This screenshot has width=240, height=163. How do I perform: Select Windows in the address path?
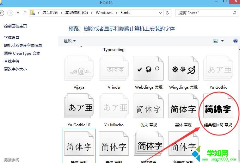[x=104, y=13]
